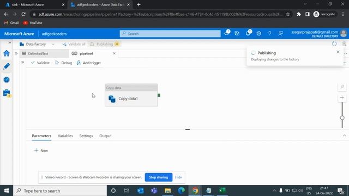Image resolution: width=349 pixels, height=196 pixels.
Task: Click the green success output connector
Action: (159, 95)
